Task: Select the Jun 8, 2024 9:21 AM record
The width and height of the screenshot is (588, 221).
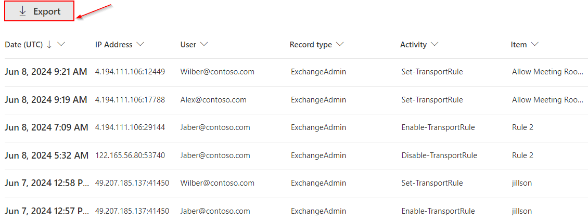Action: 46,72
